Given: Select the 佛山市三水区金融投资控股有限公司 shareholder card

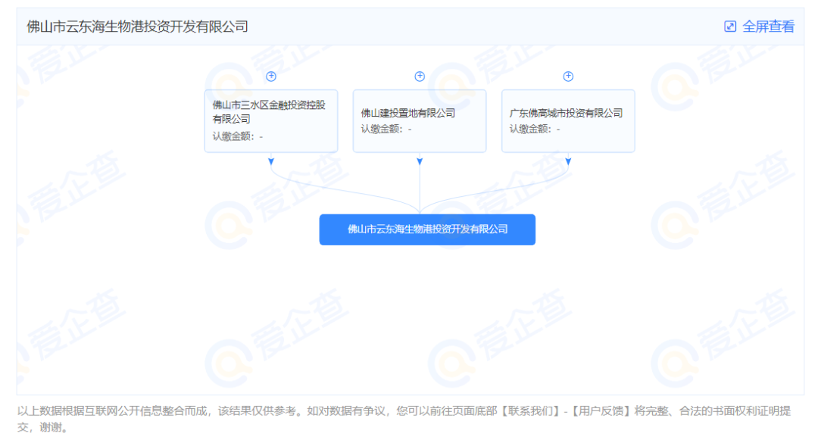Looking at the screenshot, I should 271,120.
